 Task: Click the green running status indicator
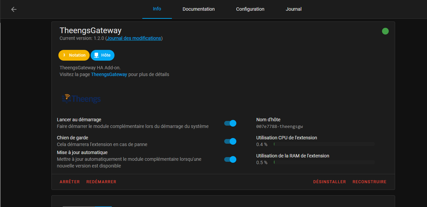[385, 31]
